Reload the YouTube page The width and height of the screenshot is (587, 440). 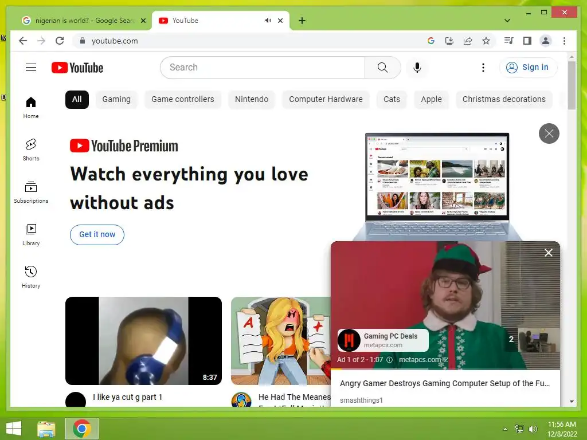[60, 41]
